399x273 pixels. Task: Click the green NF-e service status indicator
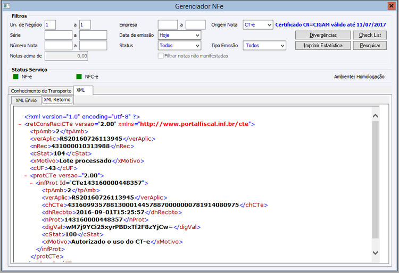click(x=16, y=76)
